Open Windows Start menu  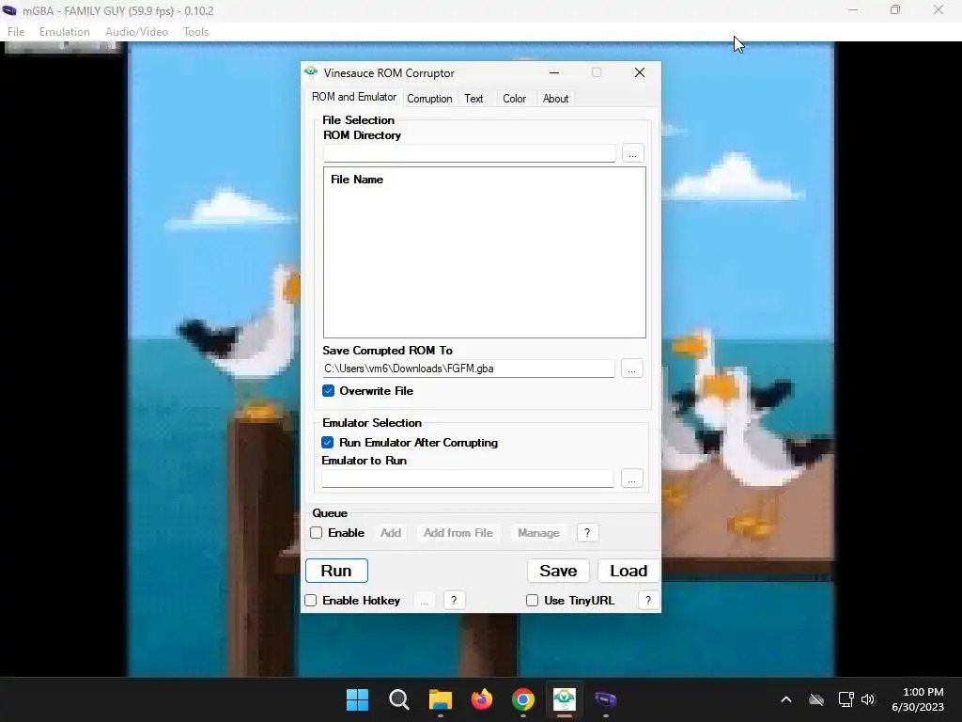pos(357,699)
